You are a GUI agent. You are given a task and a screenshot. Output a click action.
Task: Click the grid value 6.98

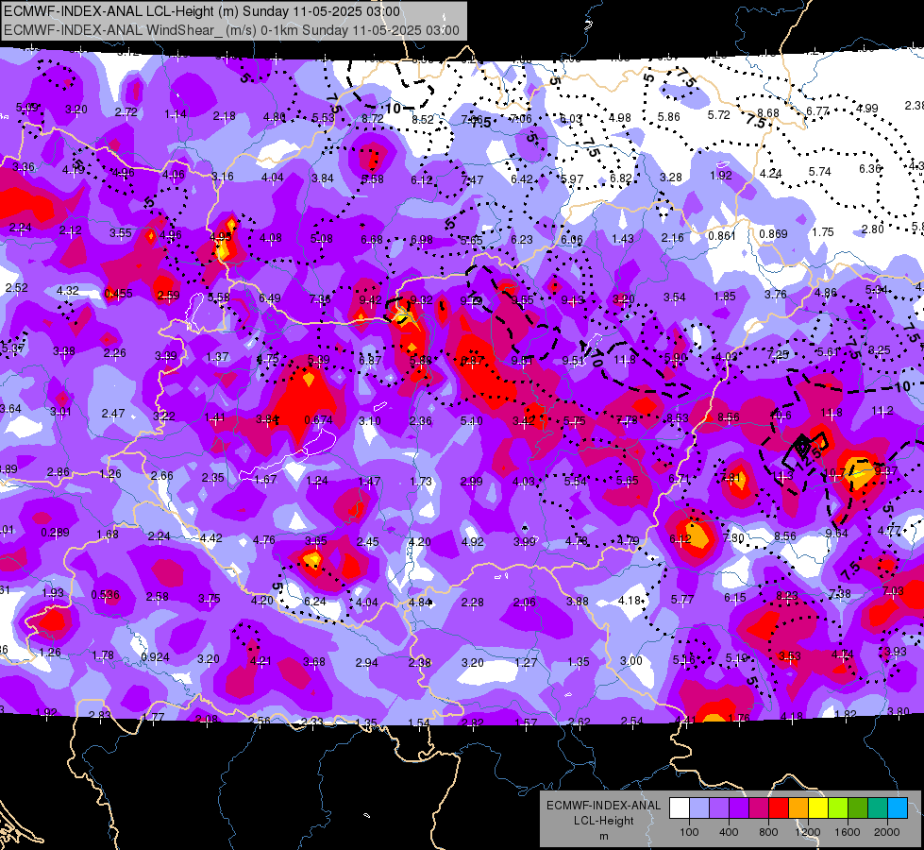pyautogui.click(x=421, y=239)
